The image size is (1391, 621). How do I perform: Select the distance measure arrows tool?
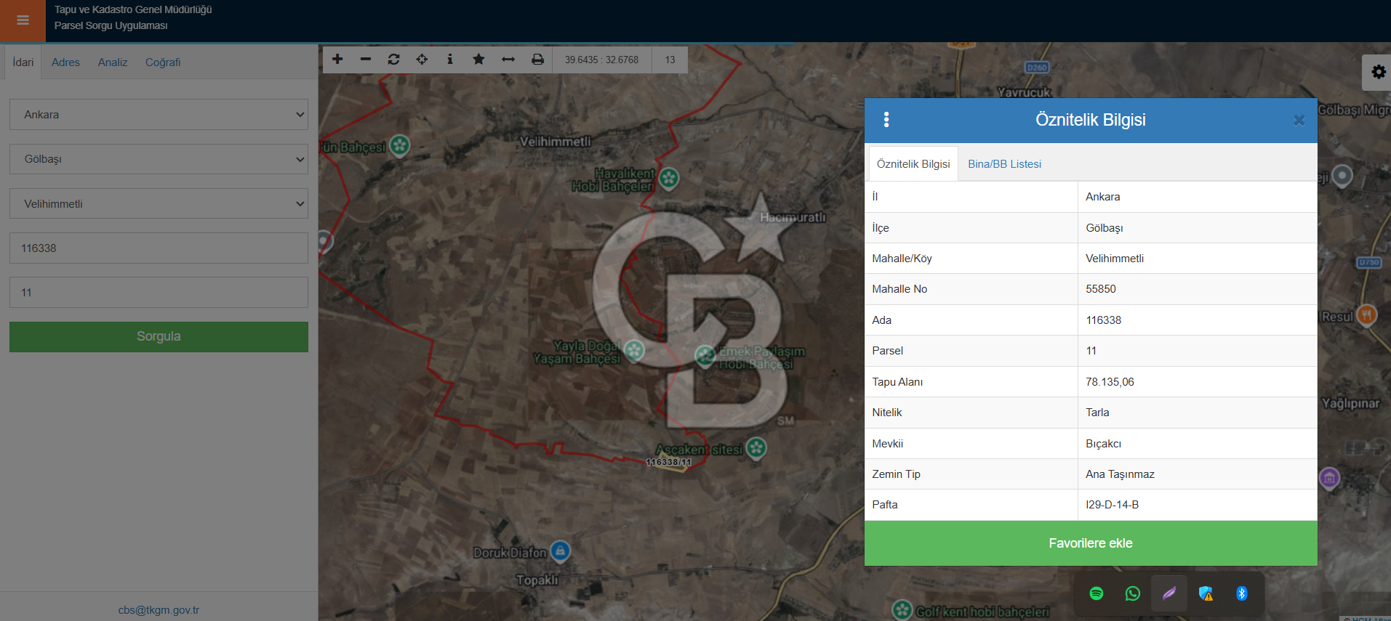click(x=508, y=60)
